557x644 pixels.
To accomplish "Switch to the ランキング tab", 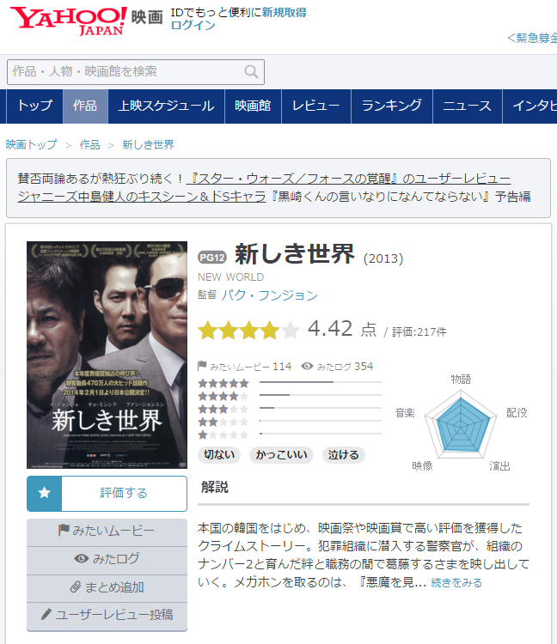I will [x=391, y=106].
